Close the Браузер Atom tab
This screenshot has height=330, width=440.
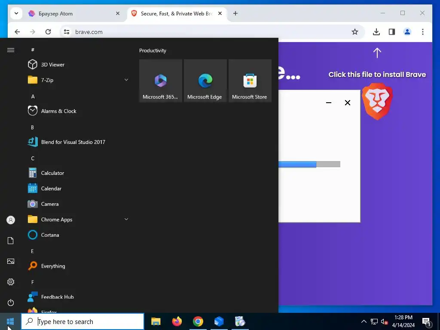118,13
